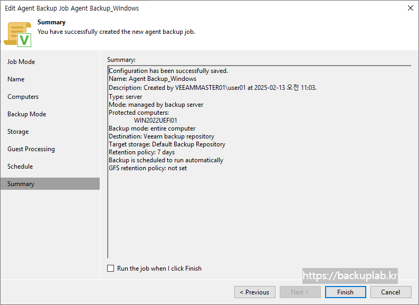419x305 pixels.
Task: Open the Name wizard step
Action: [16, 79]
